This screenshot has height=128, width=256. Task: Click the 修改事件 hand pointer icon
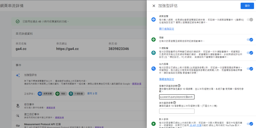pos(18,106)
